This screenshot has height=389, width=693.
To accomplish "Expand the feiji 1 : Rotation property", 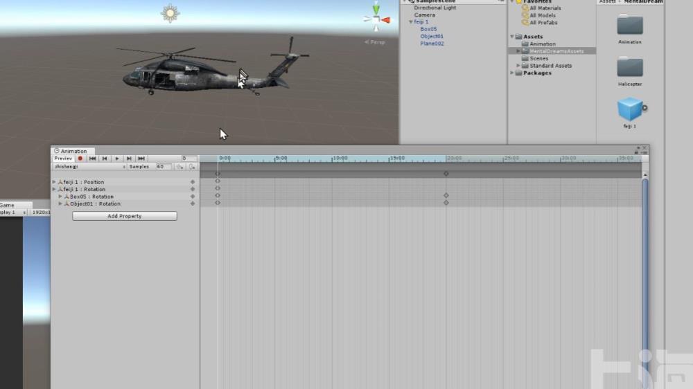I will pyautogui.click(x=54, y=189).
